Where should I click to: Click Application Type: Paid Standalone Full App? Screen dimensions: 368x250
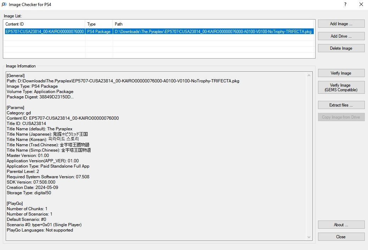click(48, 166)
